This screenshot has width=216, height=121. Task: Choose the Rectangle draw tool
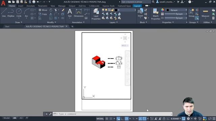click(x=32, y=10)
